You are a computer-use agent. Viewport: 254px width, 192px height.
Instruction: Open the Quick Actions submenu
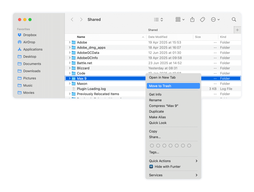pos(173,161)
